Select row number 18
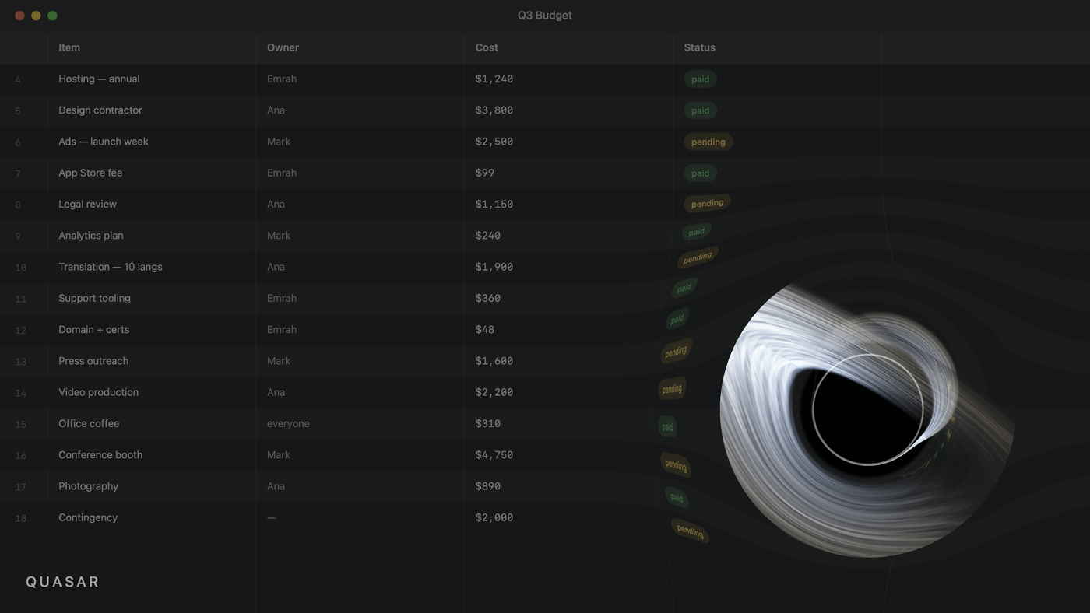1090x613 pixels. point(20,518)
